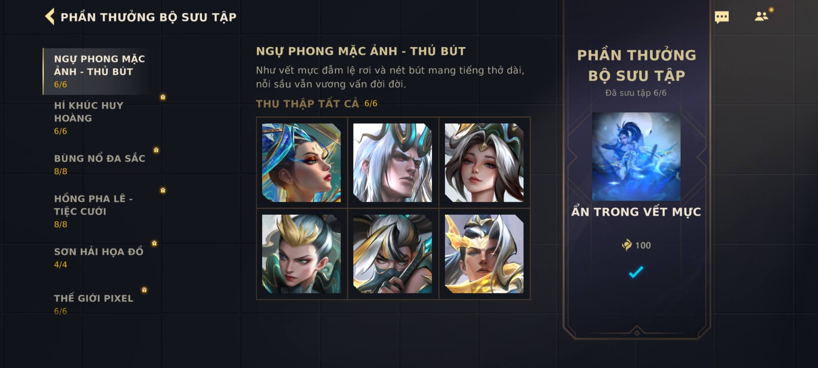
Task: Click gift icon beside Thế Giới Pixel
Action: point(145,290)
